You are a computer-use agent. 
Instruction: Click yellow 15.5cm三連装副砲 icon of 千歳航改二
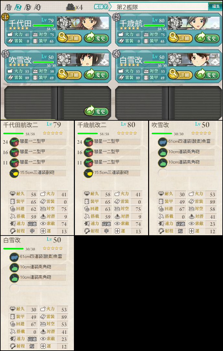pos(88,173)
